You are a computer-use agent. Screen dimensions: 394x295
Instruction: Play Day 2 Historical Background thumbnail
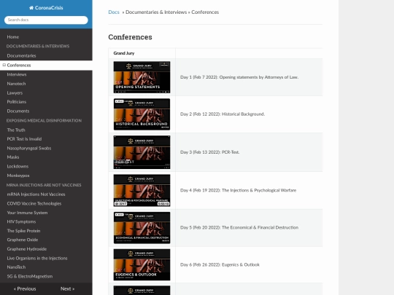142,114
